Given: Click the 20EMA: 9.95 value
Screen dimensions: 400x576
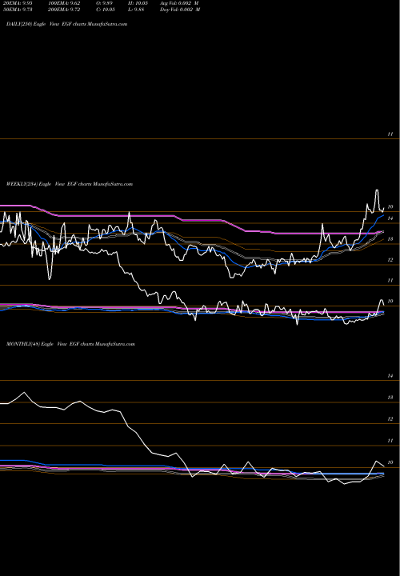Looking at the screenshot, I should (18, 3).
